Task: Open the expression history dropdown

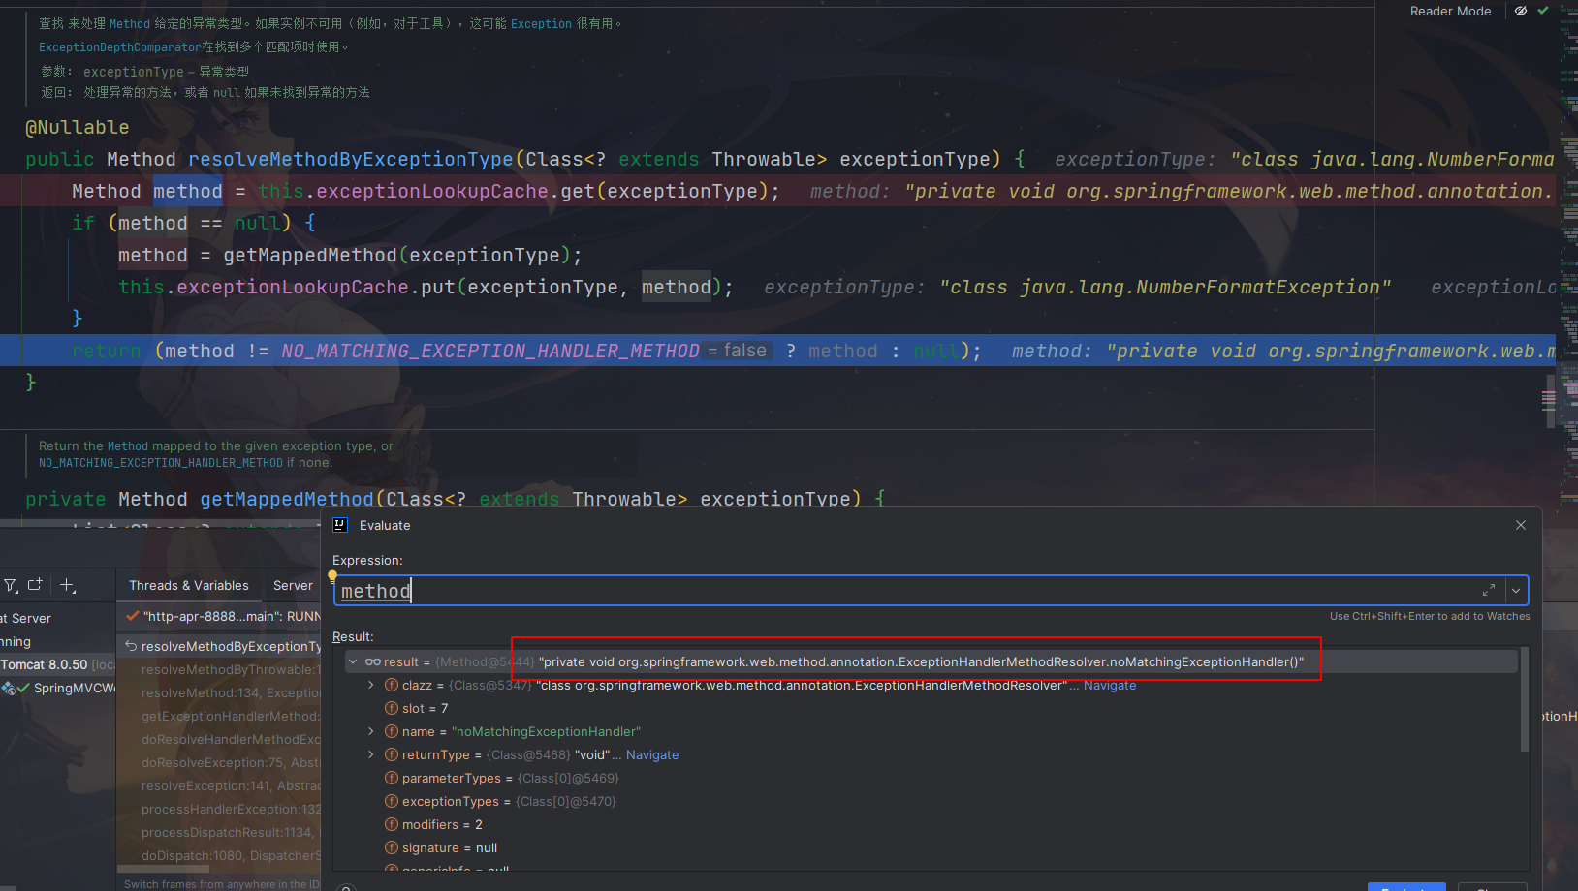Action: pos(1517,591)
